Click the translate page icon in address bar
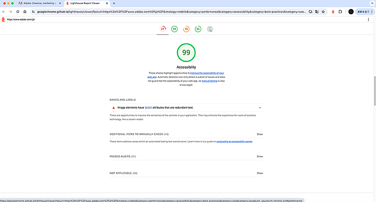 pyautogui.click(x=317, y=12)
